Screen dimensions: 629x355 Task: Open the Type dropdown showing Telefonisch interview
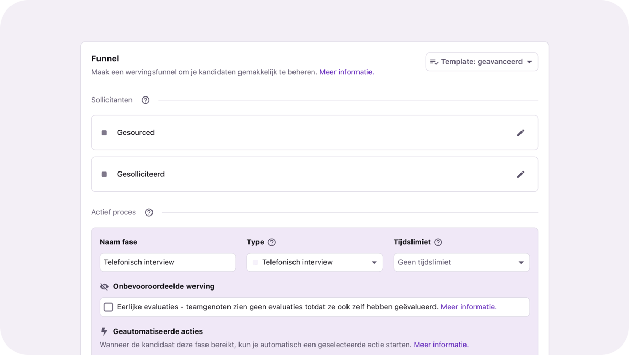coord(314,262)
